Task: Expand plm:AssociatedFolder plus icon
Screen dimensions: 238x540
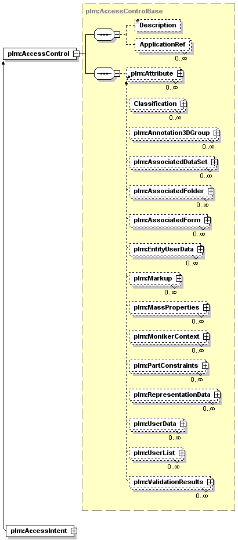Action: (211, 190)
